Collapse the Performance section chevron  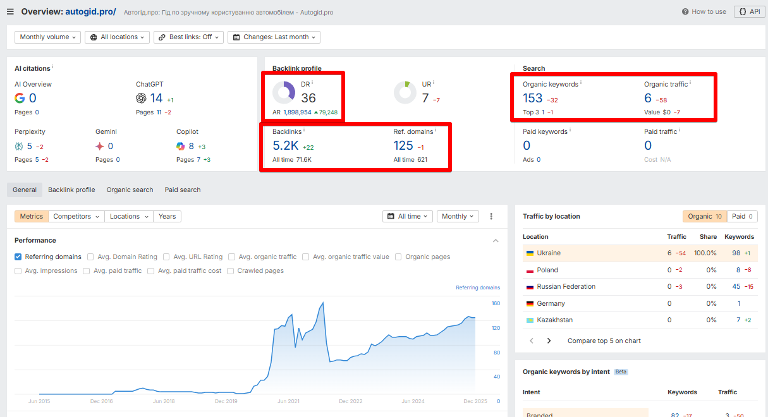pos(496,241)
